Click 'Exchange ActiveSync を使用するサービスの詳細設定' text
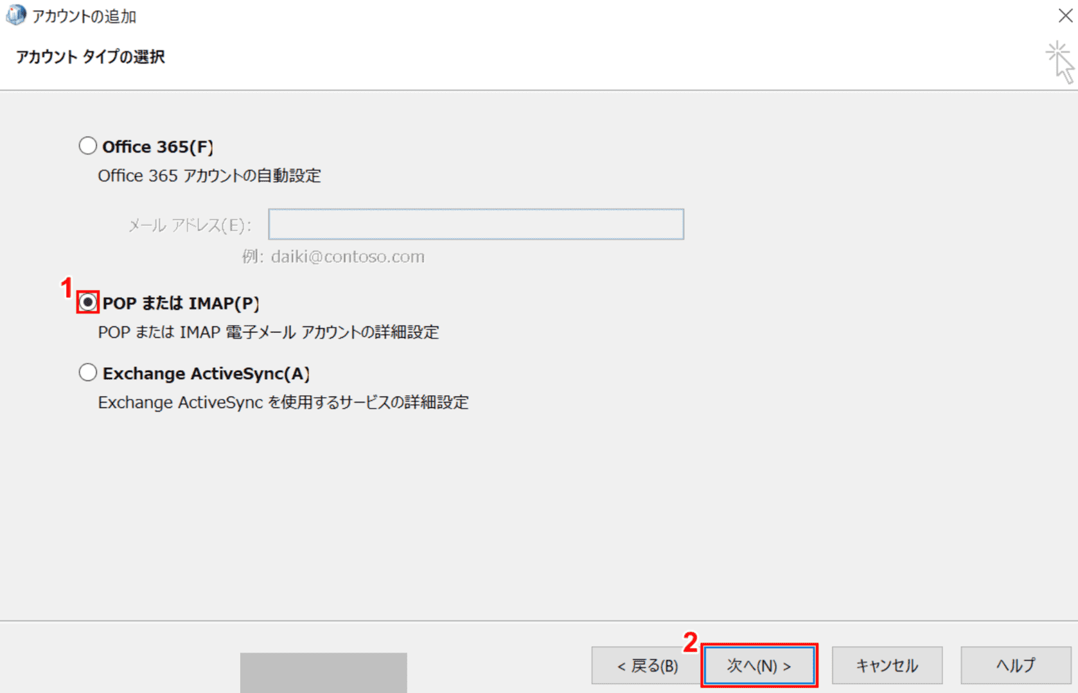The image size is (1078, 693). point(283,402)
